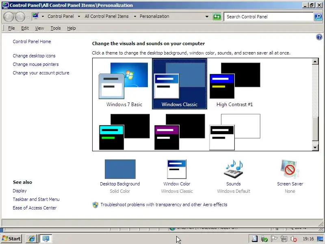Click Change your account picture link
The height and width of the screenshot is (244, 325).
coord(41,73)
